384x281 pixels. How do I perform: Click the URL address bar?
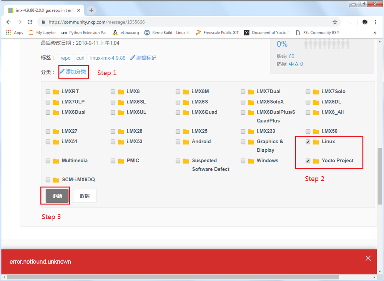(x=189, y=22)
